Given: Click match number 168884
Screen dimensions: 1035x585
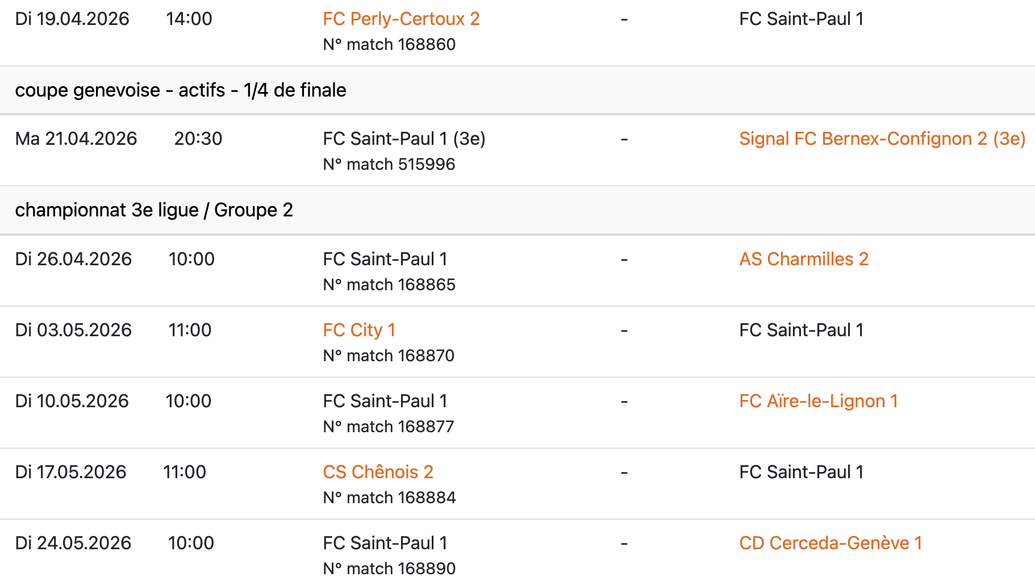Looking at the screenshot, I should 389,498.
